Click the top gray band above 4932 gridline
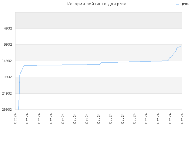 point(99,20)
